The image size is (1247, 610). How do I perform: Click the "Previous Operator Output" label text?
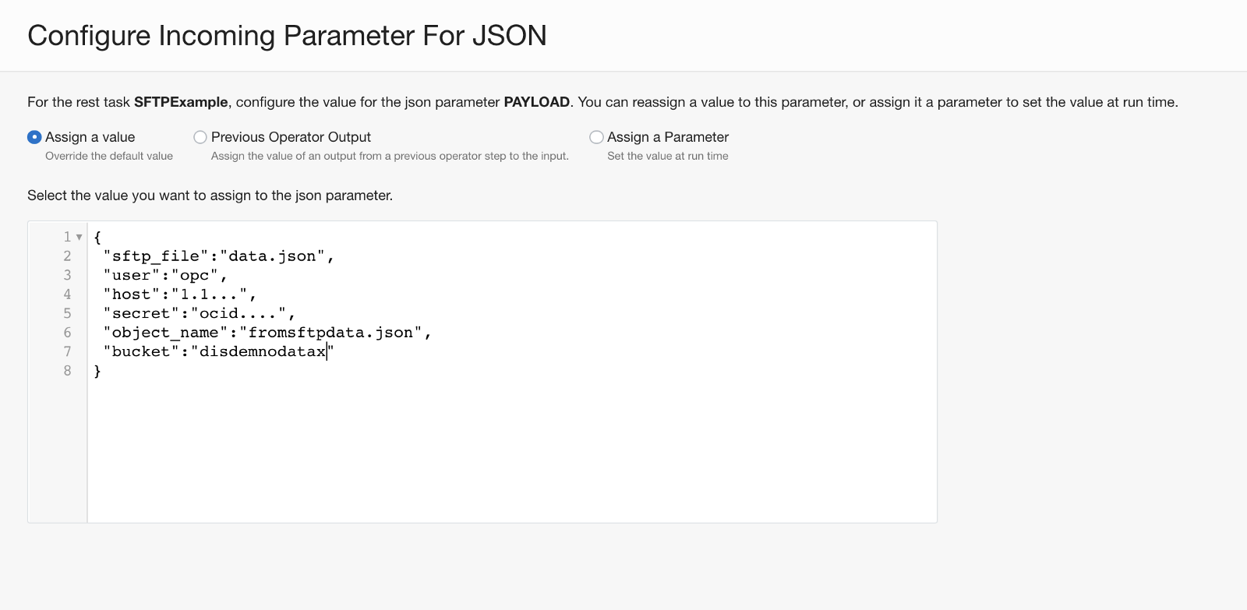291,137
